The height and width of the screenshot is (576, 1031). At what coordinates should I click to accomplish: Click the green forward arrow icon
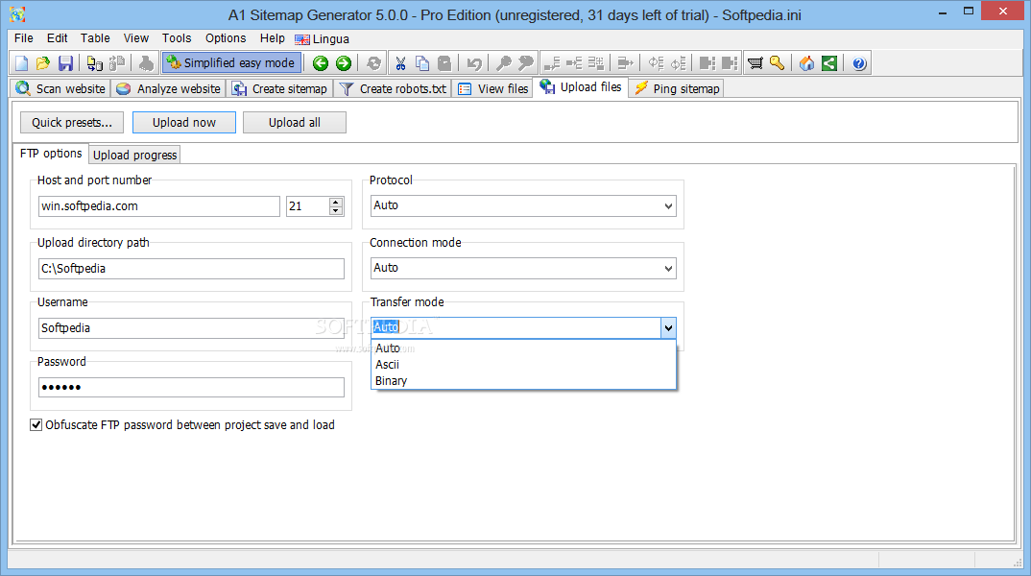(344, 63)
